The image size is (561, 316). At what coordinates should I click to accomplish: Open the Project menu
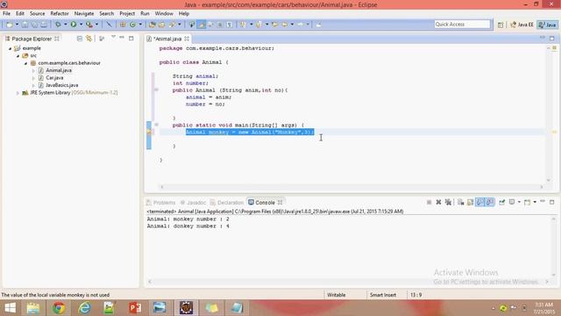tap(127, 14)
